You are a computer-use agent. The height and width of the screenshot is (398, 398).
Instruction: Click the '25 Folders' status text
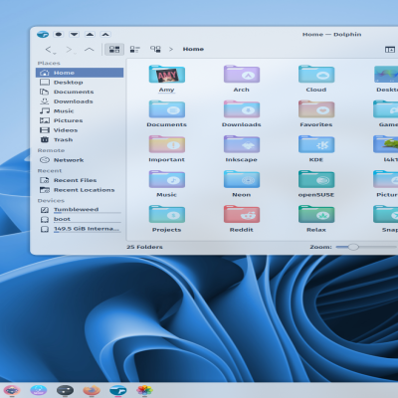[144, 247]
